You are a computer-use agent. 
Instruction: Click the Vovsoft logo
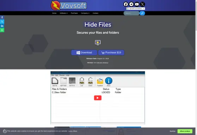tap(69, 5)
